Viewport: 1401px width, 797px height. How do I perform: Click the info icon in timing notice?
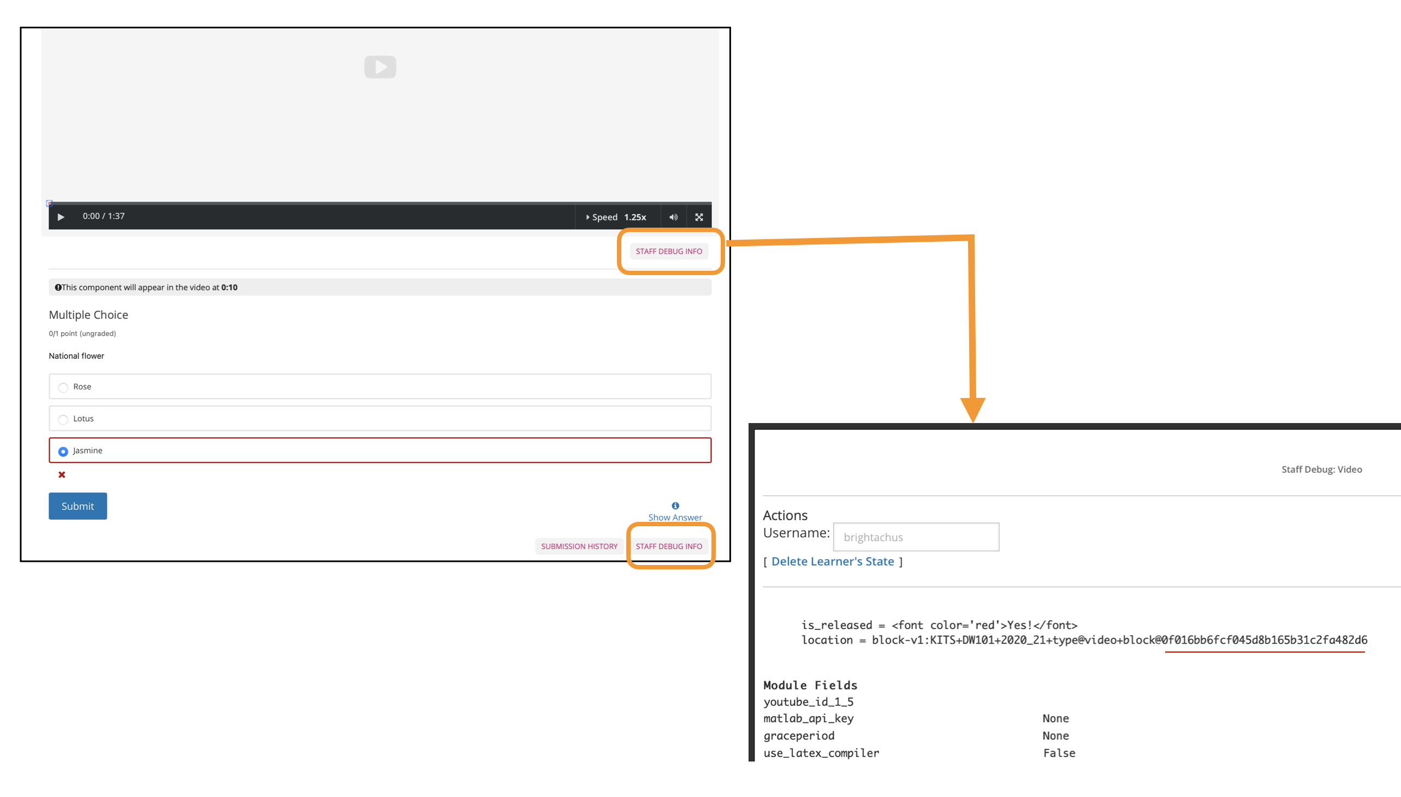pos(58,287)
